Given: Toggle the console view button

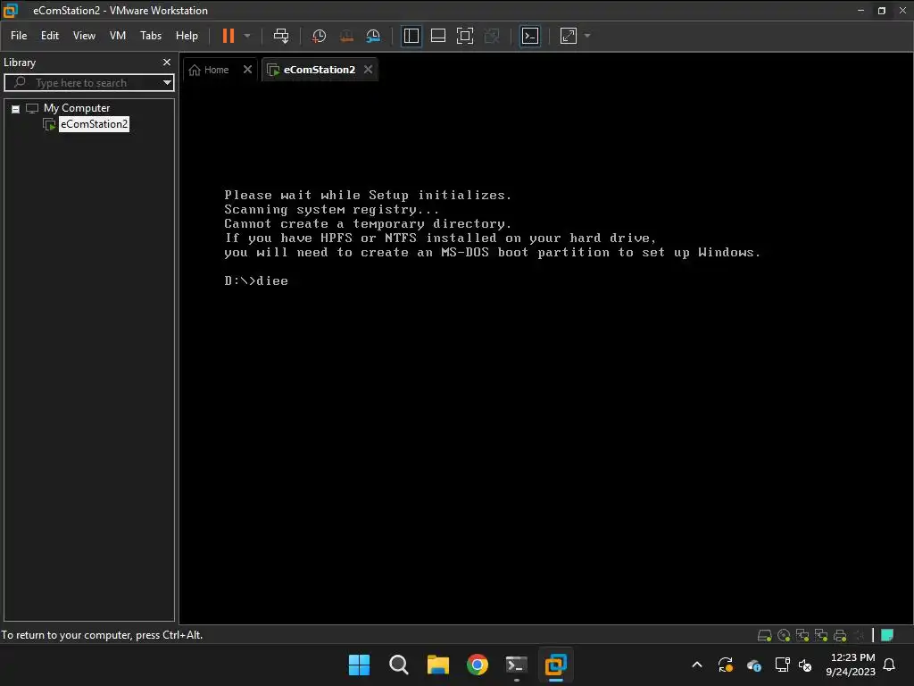Looking at the screenshot, I should 530,36.
